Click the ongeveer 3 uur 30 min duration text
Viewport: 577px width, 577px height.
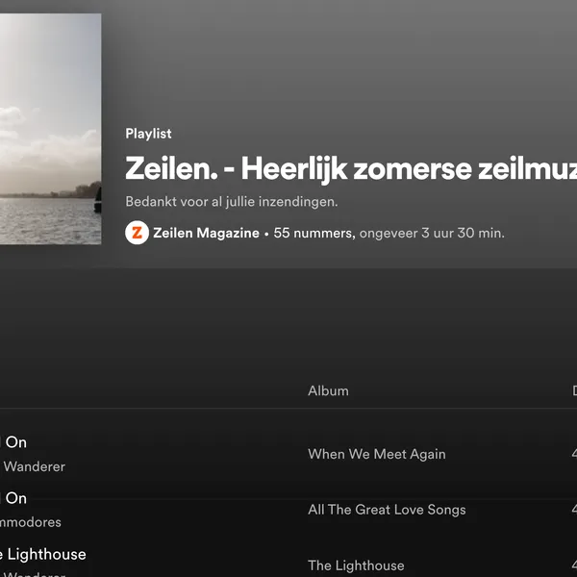432,233
